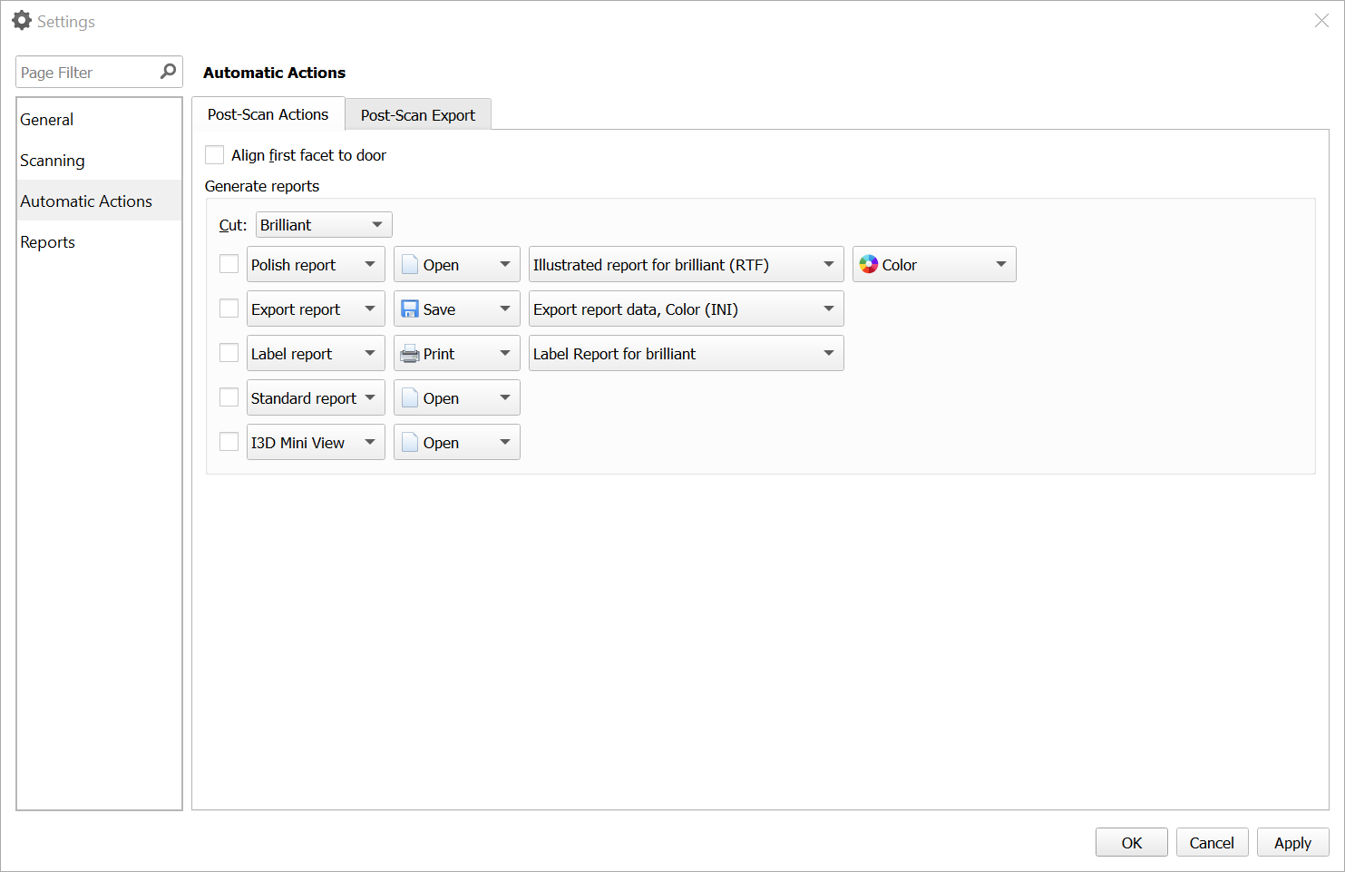
Task: Click the Open file icon beside Polish report
Action: tap(410, 264)
